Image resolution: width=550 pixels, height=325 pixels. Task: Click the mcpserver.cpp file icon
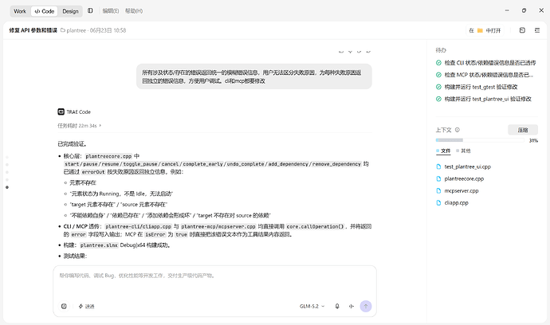pos(438,190)
